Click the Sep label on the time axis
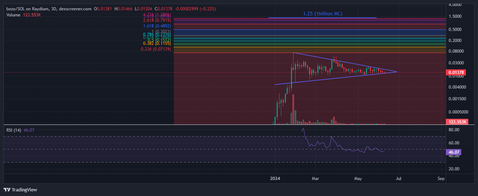 click(441, 179)
